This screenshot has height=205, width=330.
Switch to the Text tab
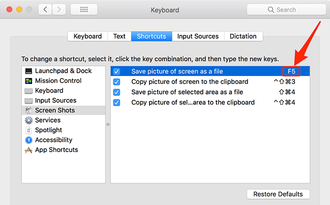(119, 36)
